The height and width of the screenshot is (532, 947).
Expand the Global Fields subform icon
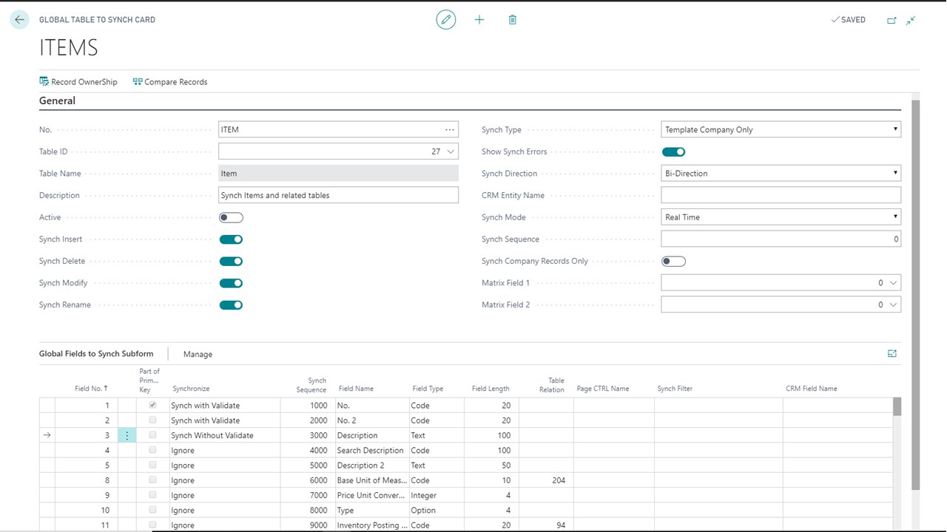[x=892, y=354]
